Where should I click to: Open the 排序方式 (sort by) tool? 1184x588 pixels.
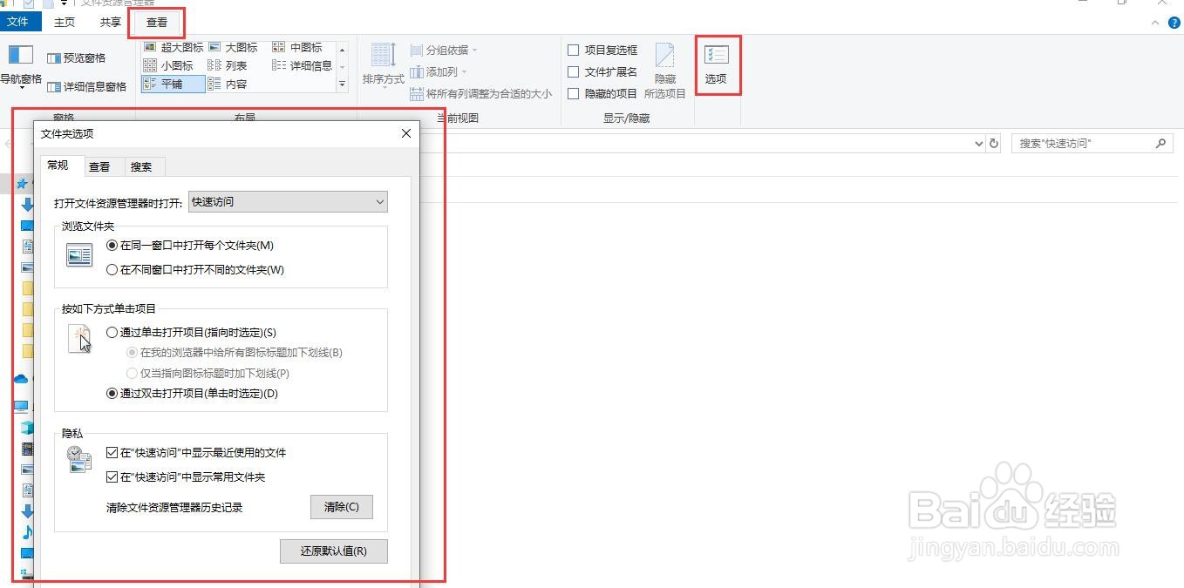(381, 64)
